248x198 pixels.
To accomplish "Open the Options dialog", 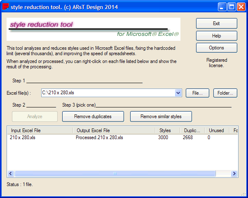I will (x=217, y=48).
